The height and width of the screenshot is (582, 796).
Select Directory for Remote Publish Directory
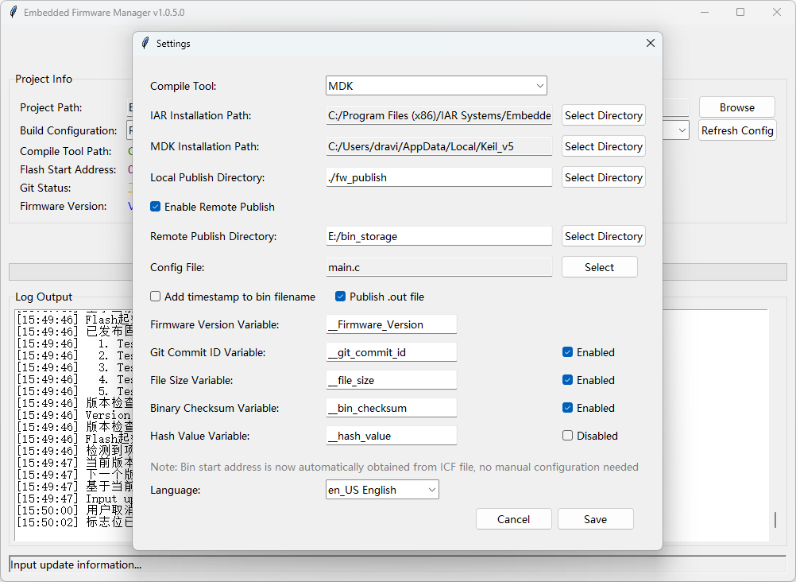click(603, 236)
